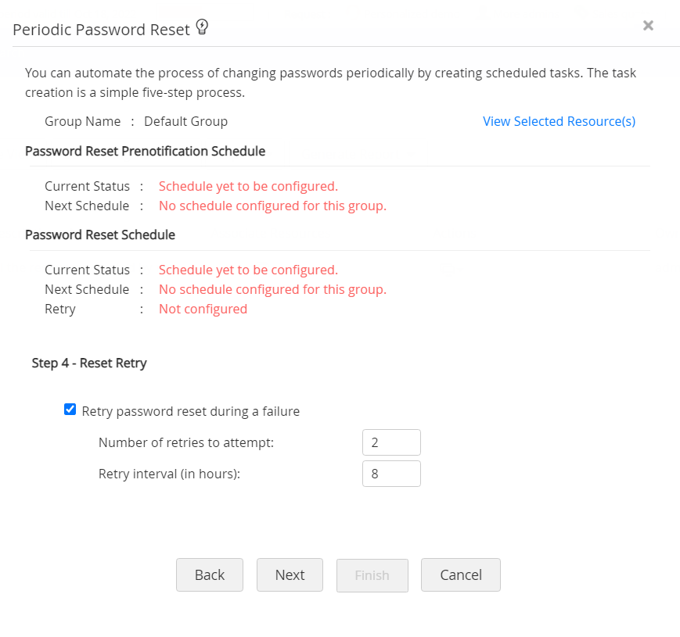This screenshot has height=637, width=680.
Task: Click the Periodic Password Reset title text
Action: click(101, 30)
